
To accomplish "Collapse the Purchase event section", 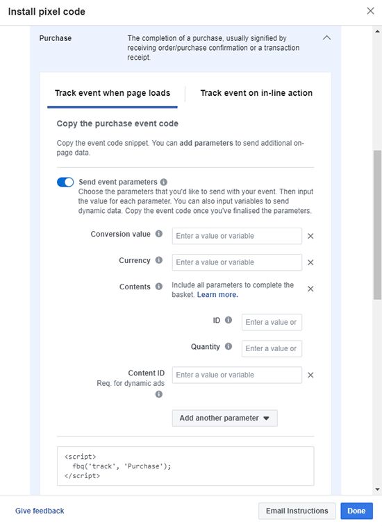I will coord(326,38).
